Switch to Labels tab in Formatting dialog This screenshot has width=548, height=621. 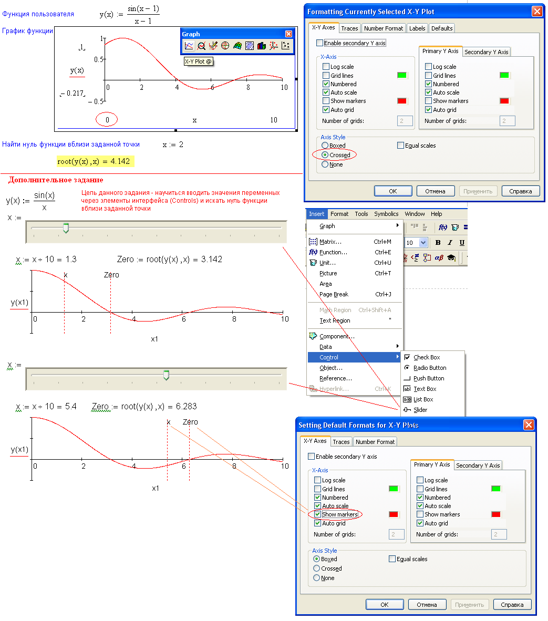coord(417,28)
